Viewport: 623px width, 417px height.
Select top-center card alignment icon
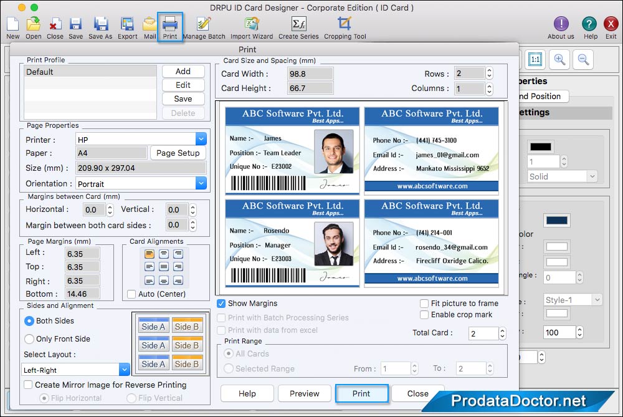tap(164, 254)
